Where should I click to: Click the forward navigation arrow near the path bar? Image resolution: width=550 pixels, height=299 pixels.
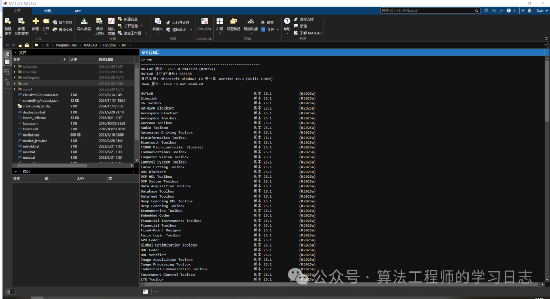pos(13,45)
